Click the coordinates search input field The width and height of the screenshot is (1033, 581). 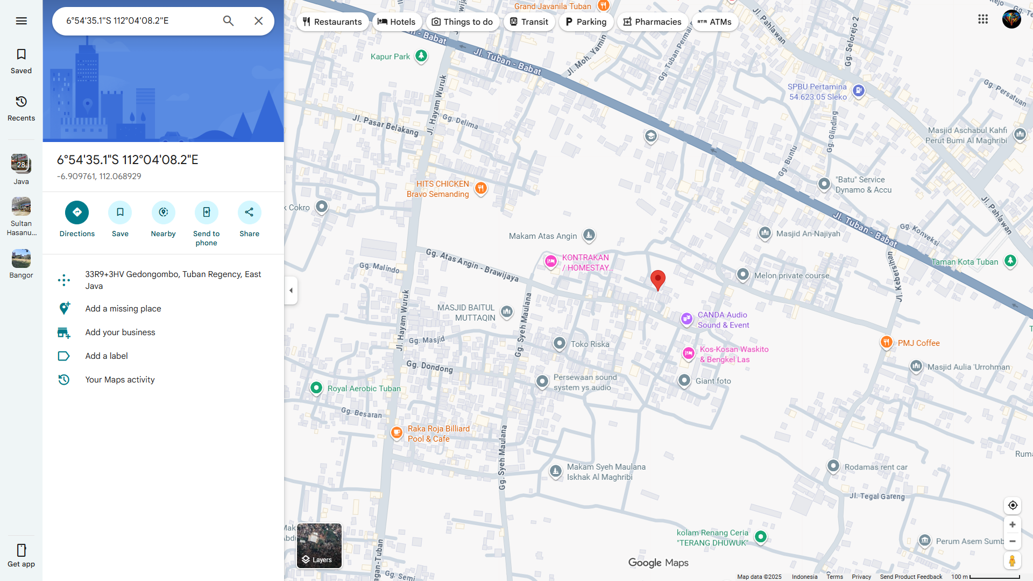pyautogui.click(x=137, y=21)
